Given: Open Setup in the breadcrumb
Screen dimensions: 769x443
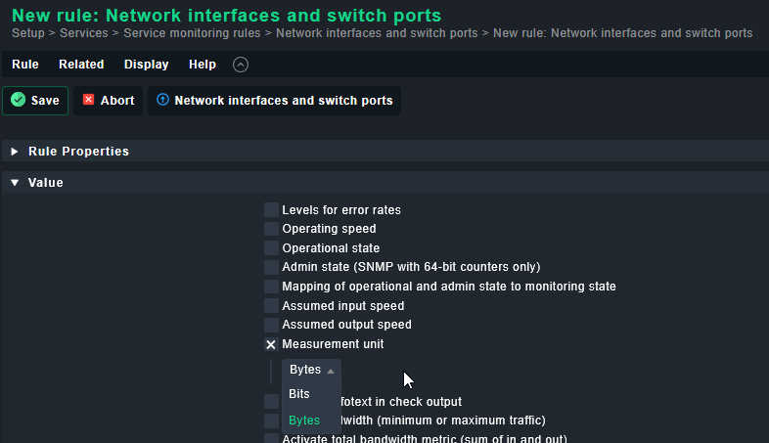Looking at the screenshot, I should point(28,33).
